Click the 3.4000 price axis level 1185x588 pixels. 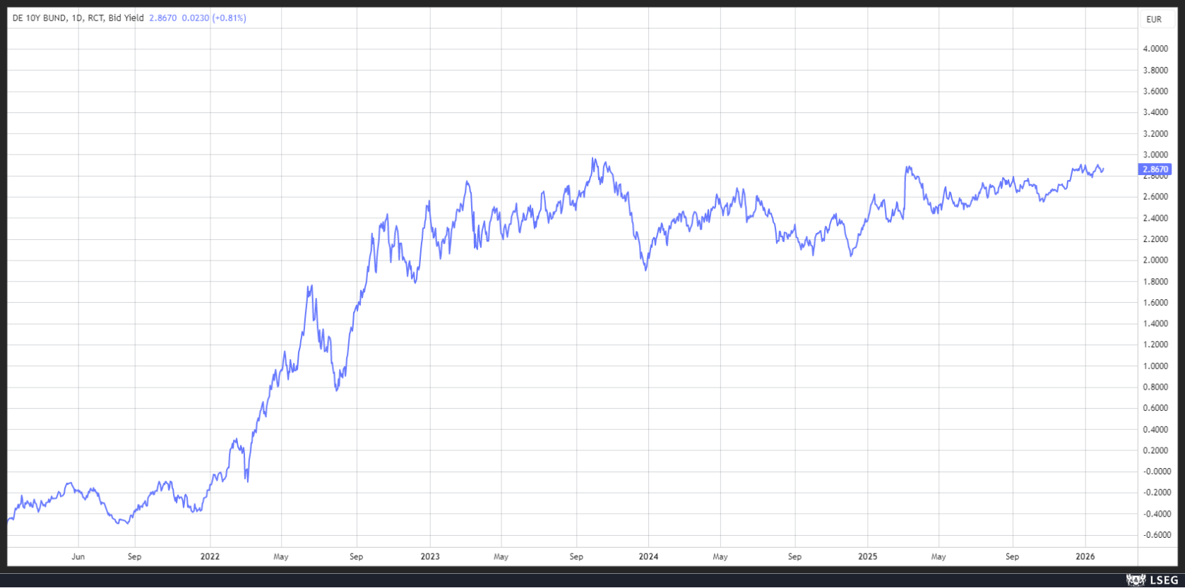coord(1155,112)
